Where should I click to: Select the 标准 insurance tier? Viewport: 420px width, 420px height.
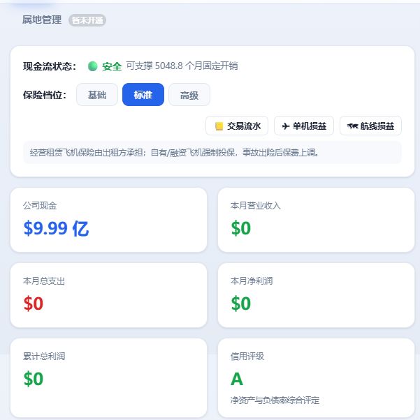[143, 95]
